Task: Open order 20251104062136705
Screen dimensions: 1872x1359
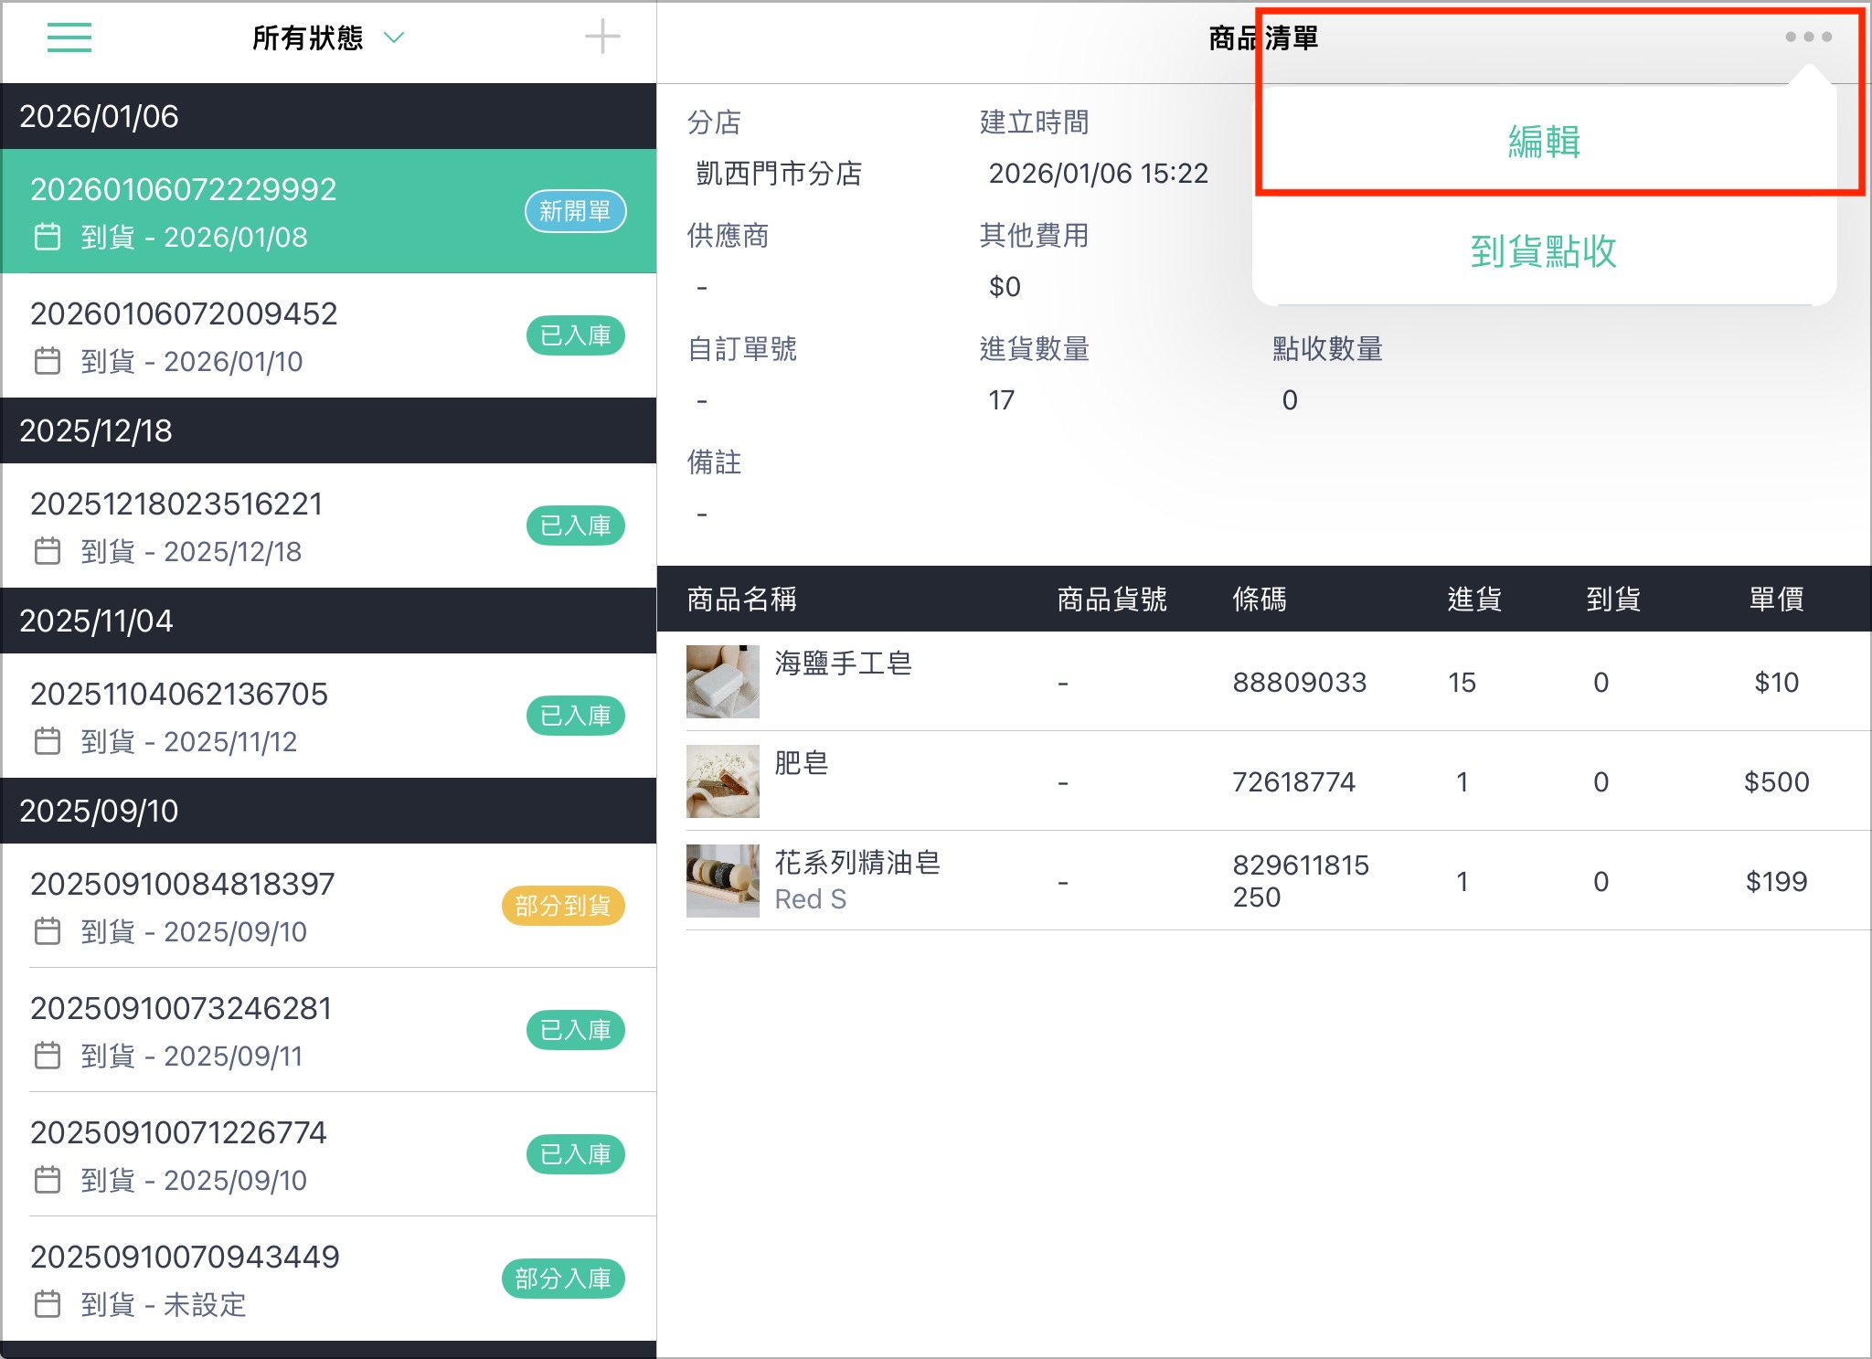Action: click(328, 716)
